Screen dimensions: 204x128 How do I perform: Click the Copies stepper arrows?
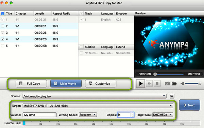tap(132, 115)
